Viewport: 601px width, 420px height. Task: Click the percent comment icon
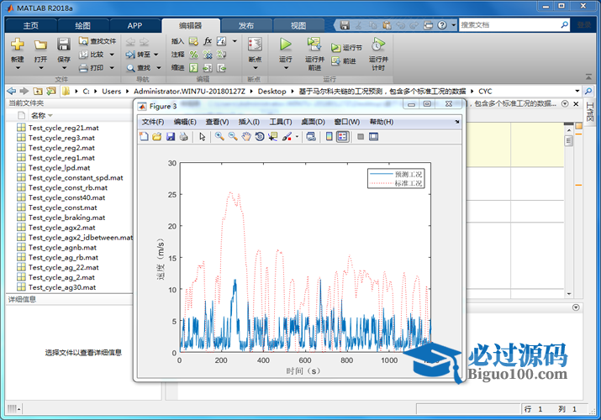[193, 55]
